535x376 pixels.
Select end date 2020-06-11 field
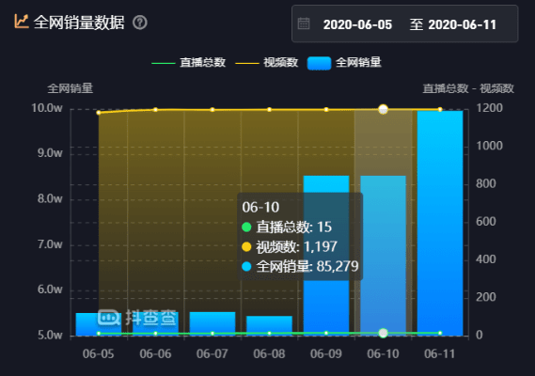462,24
